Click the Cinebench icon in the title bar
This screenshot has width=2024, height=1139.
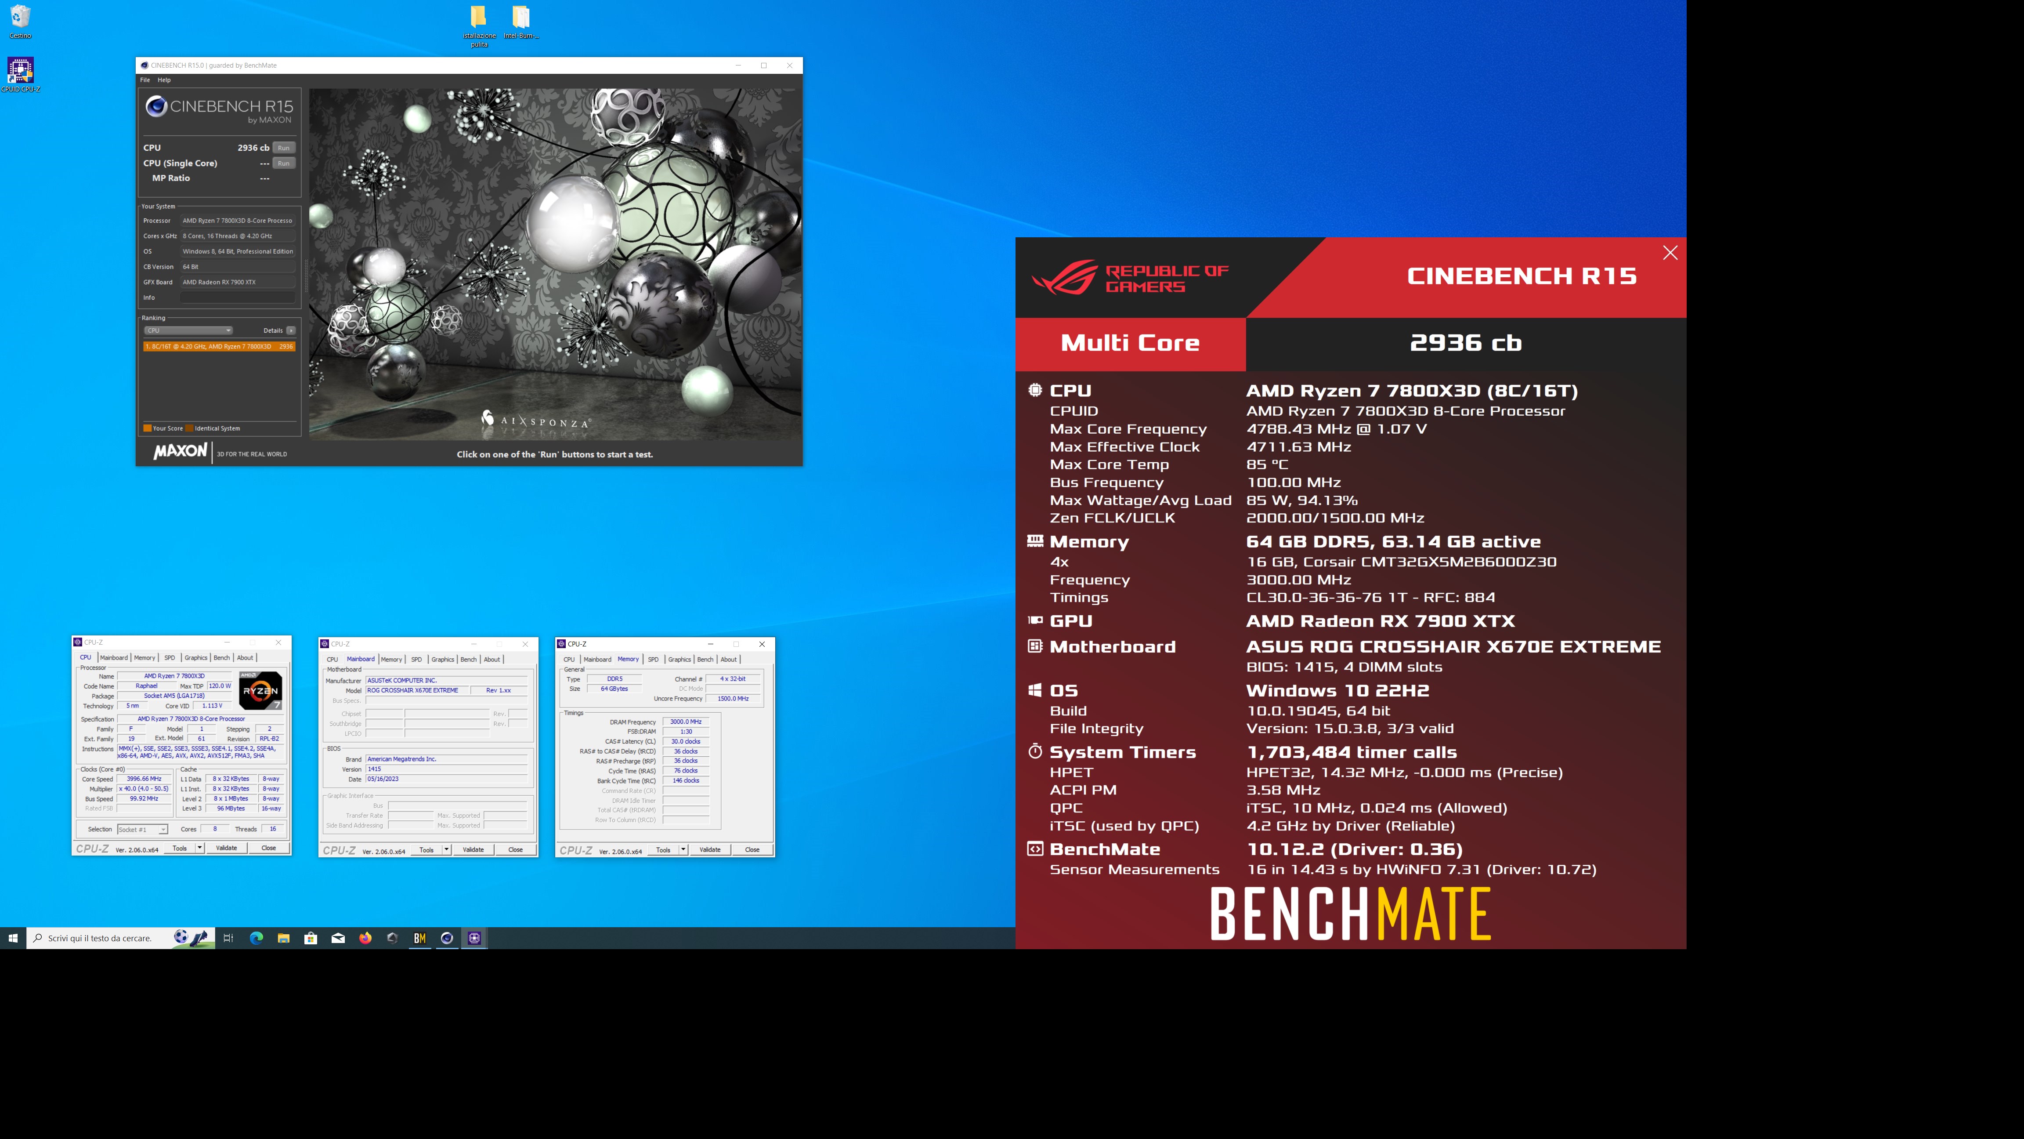[145, 65]
